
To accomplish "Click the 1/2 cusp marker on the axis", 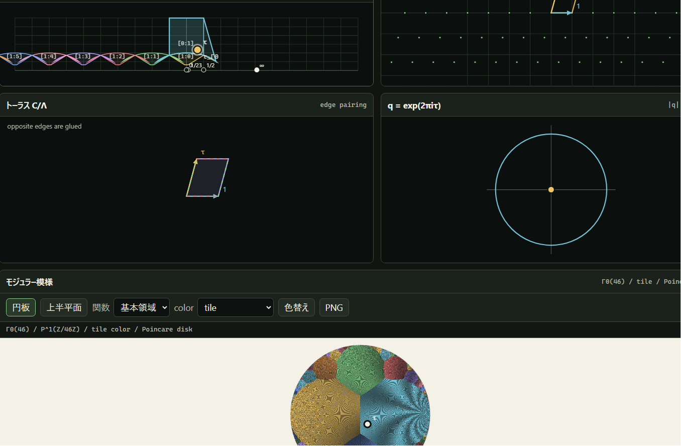I will (x=203, y=70).
